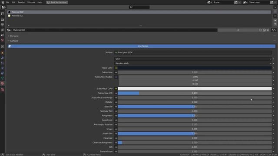Click the properties search field
The width and height of the screenshot is (278, 156).
[x=139, y=7]
